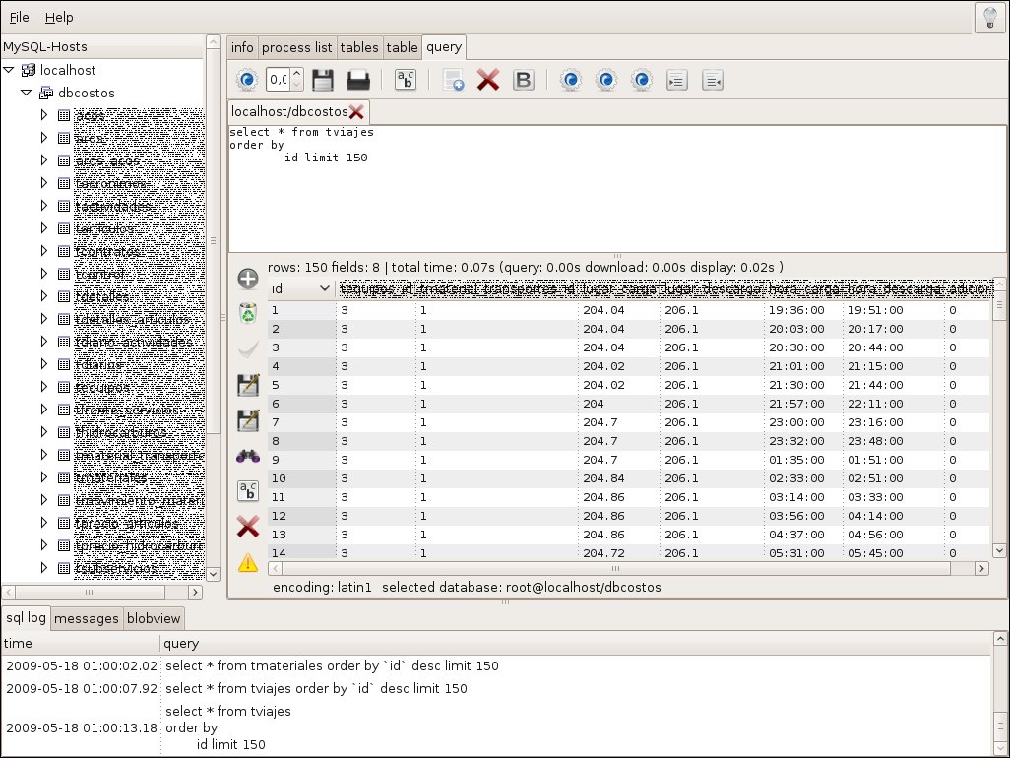Viewport: 1010px width, 758px height.
Task: Increase the toolbar spinner value
Action: (x=297, y=74)
